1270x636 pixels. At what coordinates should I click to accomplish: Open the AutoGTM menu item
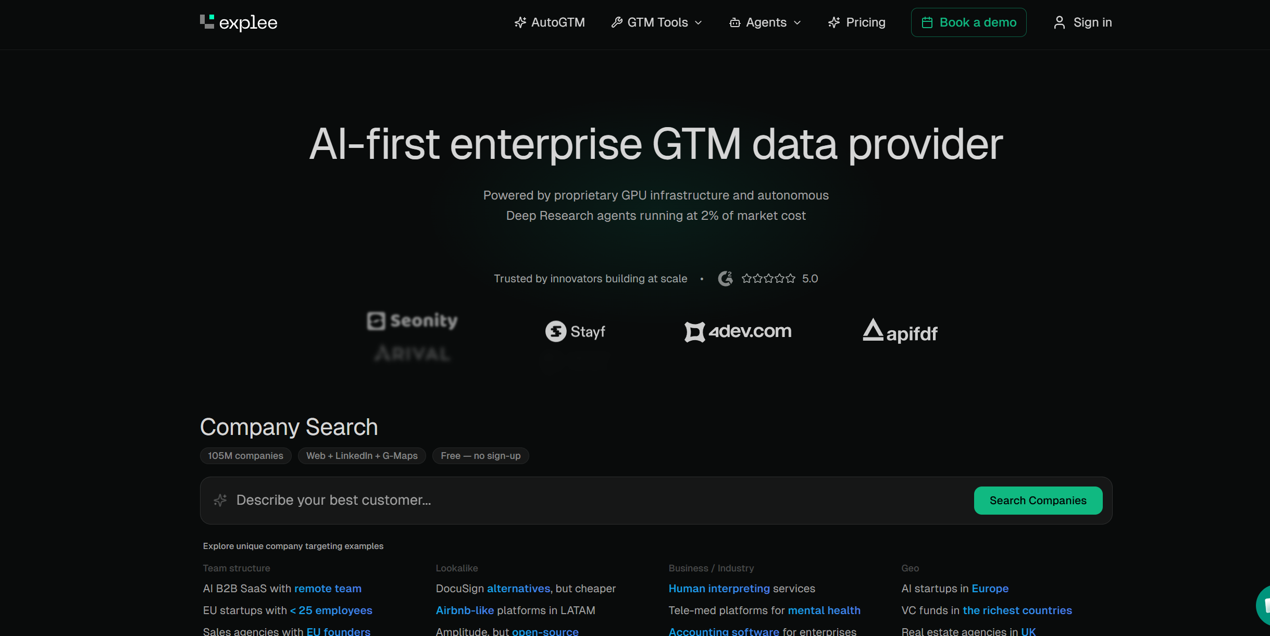click(x=550, y=22)
